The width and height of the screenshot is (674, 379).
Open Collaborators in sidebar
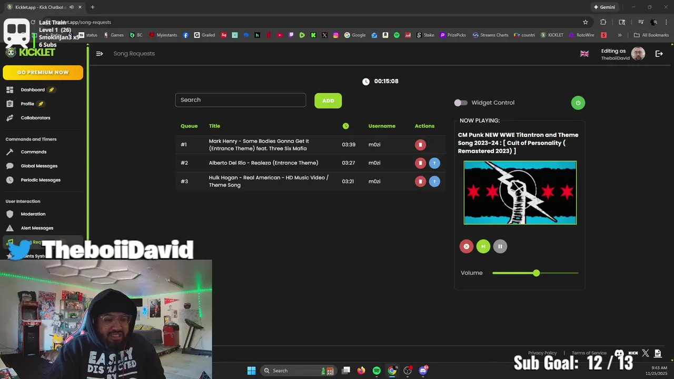35,118
